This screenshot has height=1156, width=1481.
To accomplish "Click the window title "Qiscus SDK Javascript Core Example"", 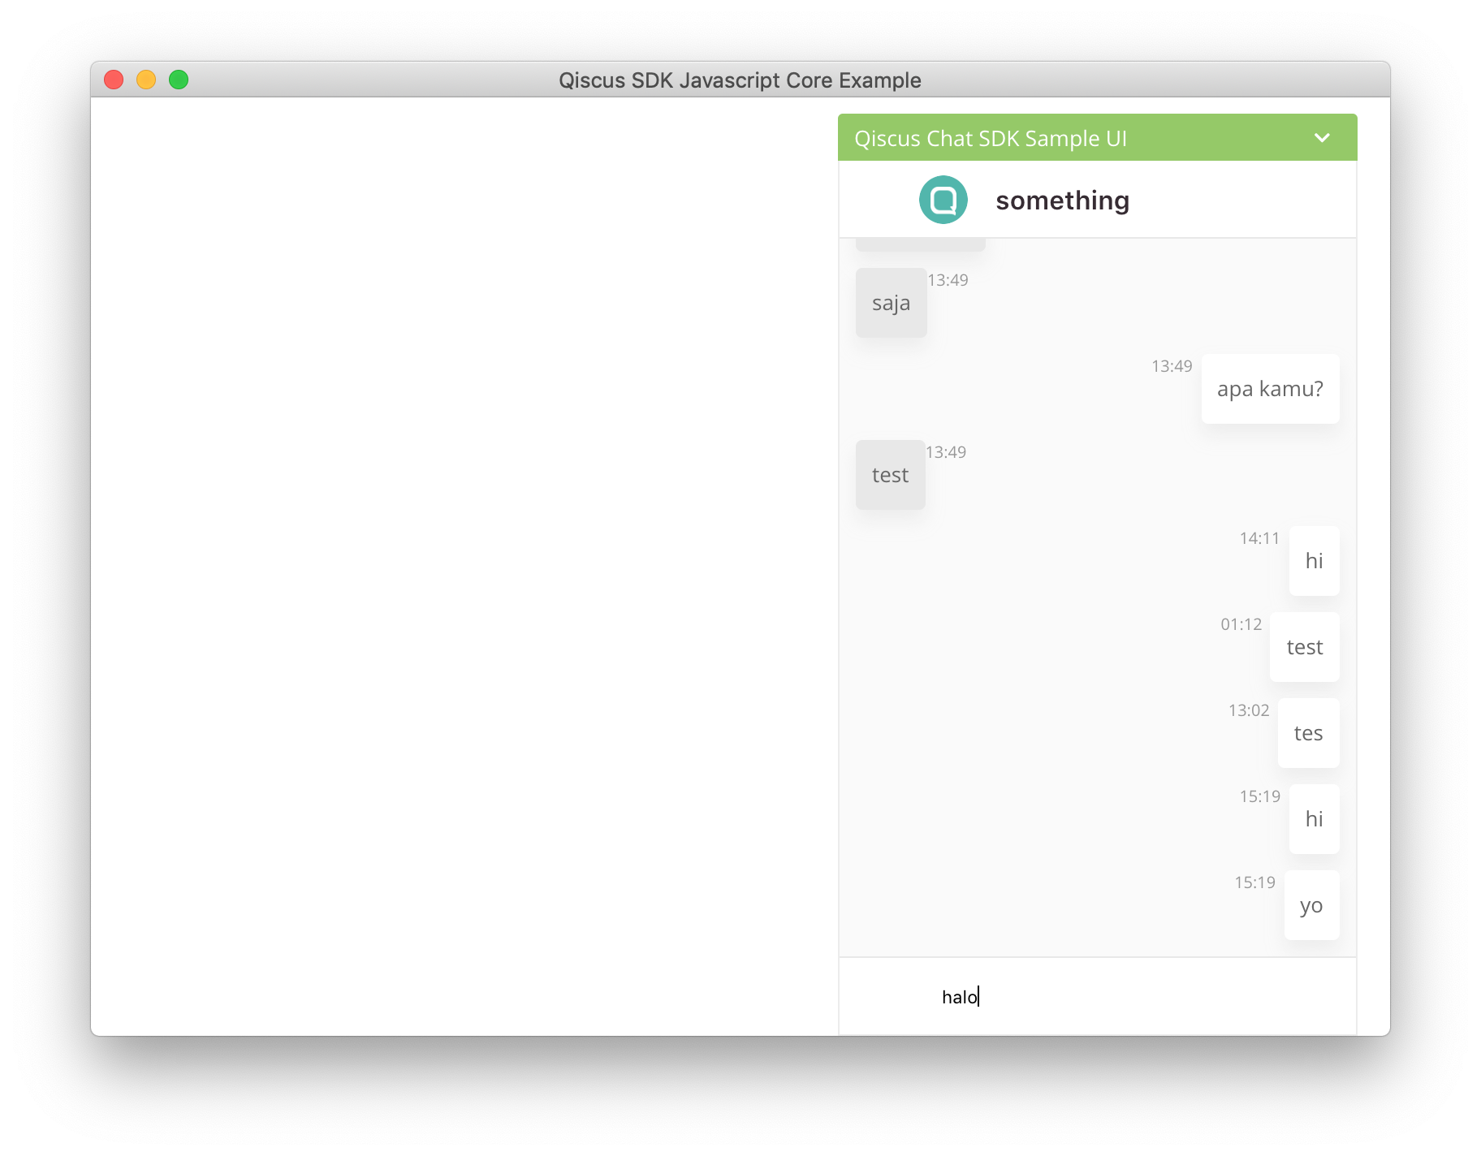I will [x=740, y=80].
